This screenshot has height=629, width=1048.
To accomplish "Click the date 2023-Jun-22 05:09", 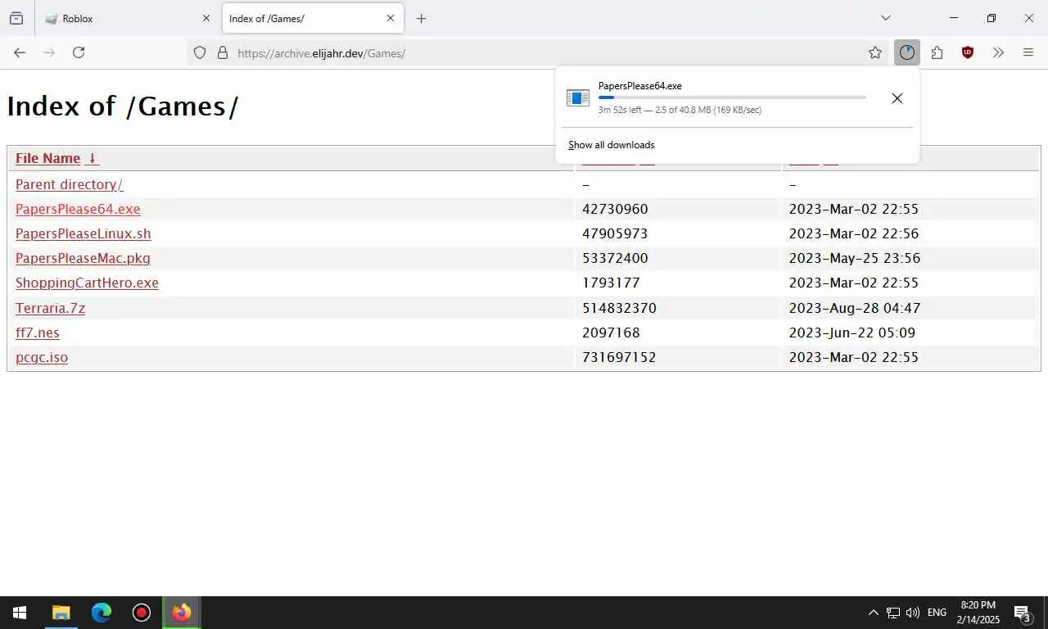I will (852, 333).
